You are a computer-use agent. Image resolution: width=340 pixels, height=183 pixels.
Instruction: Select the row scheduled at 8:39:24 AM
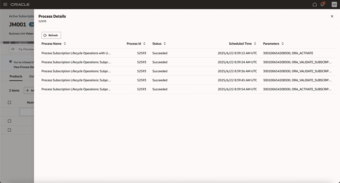(x=187, y=62)
